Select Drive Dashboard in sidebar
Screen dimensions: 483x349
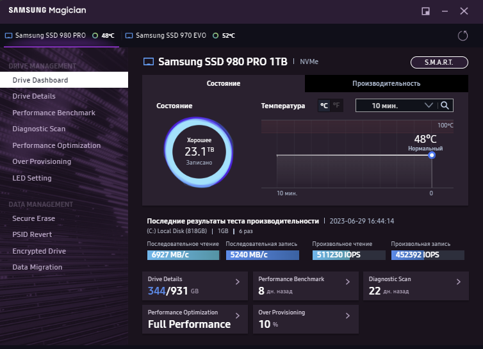point(64,80)
